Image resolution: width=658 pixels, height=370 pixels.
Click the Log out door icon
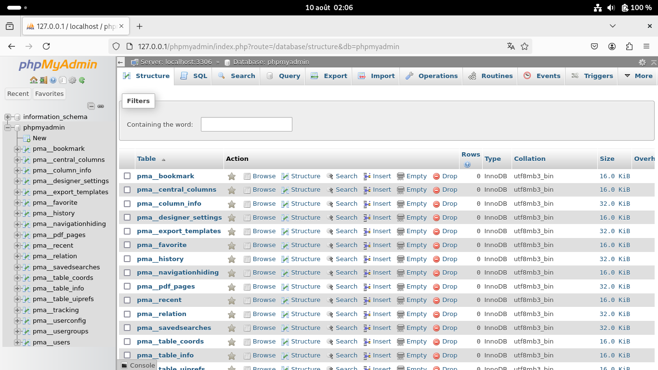coord(43,80)
